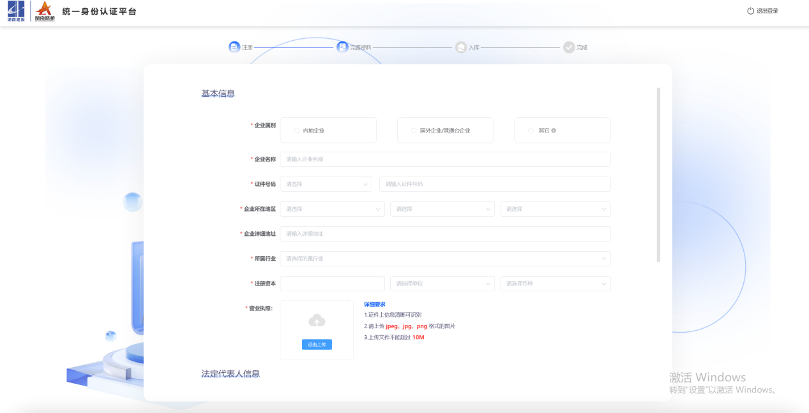Open the 请选择币种 currency dropdown
Image resolution: width=809 pixels, height=413 pixels.
pyautogui.click(x=555, y=284)
